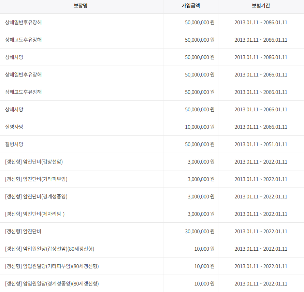Image resolution: width=304 pixels, height=292 pixels.
Task: Click the plain [갱신형] 암진단비 row name
Action: tap(23, 232)
